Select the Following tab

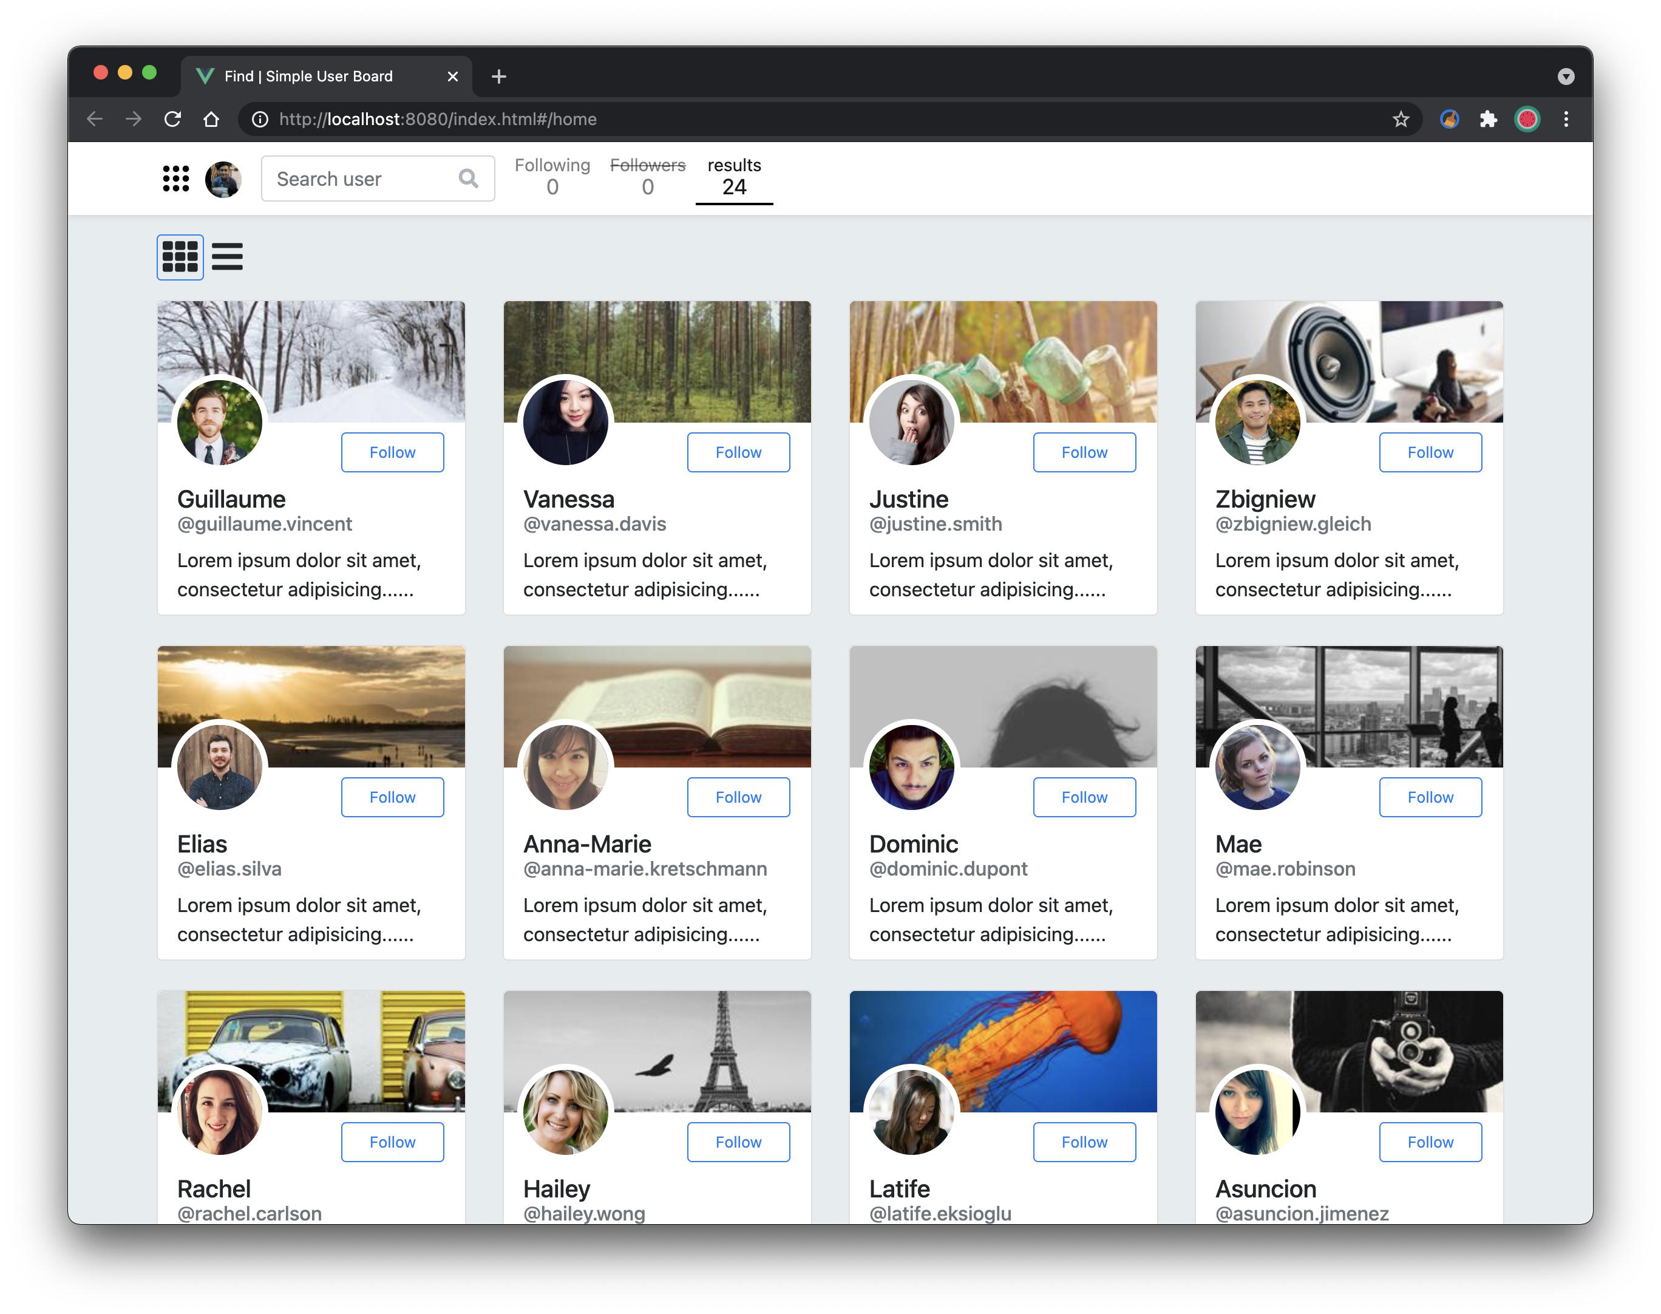tap(552, 177)
